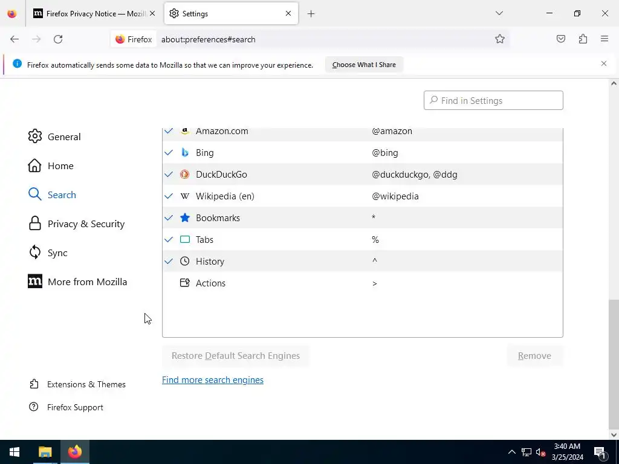The width and height of the screenshot is (619, 464).
Task: Open File Explorer from the taskbar
Action: pyautogui.click(x=45, y=452)
